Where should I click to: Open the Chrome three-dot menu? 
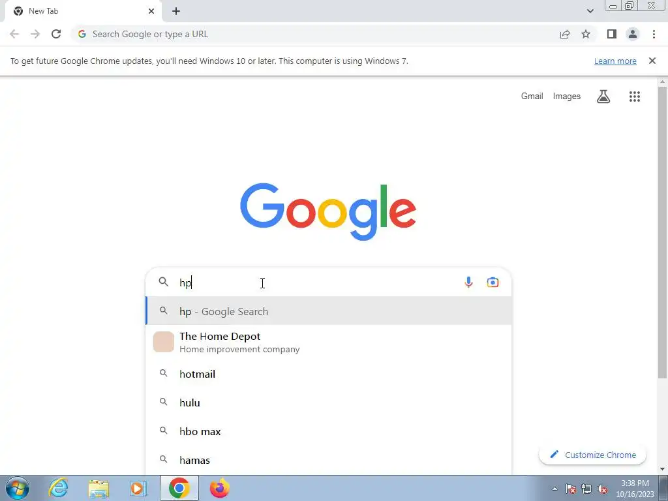654,34
